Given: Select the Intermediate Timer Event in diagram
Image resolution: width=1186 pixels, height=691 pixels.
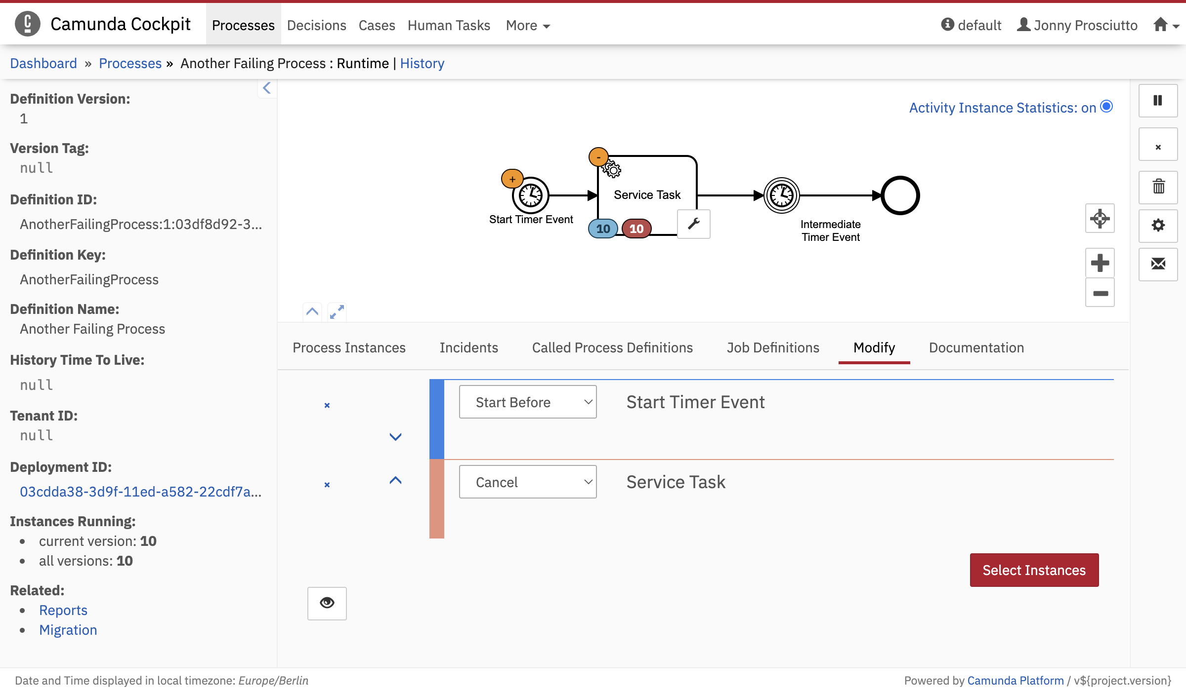Looking at the screenshot, I should coord(782,195).
